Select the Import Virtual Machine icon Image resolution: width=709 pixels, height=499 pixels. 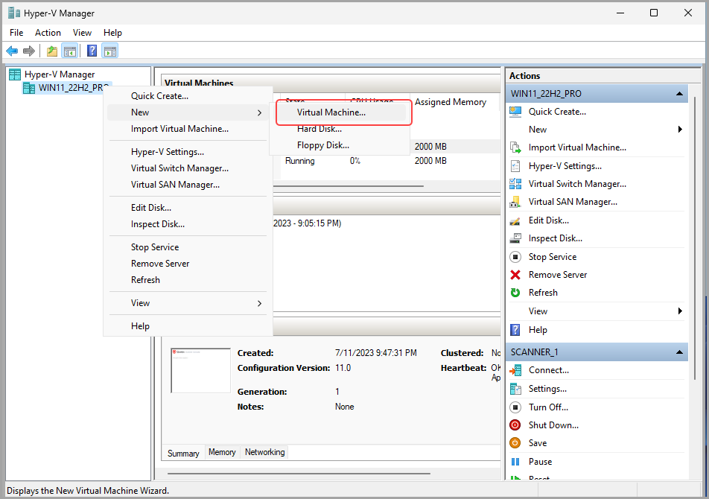point(517,147)
